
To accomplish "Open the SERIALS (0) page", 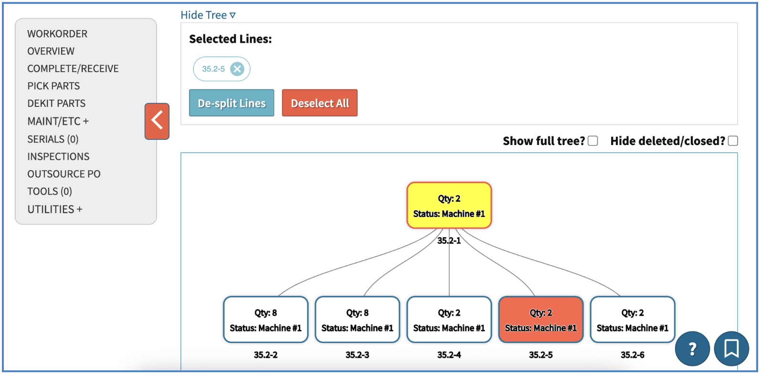I will click(53, 139).
